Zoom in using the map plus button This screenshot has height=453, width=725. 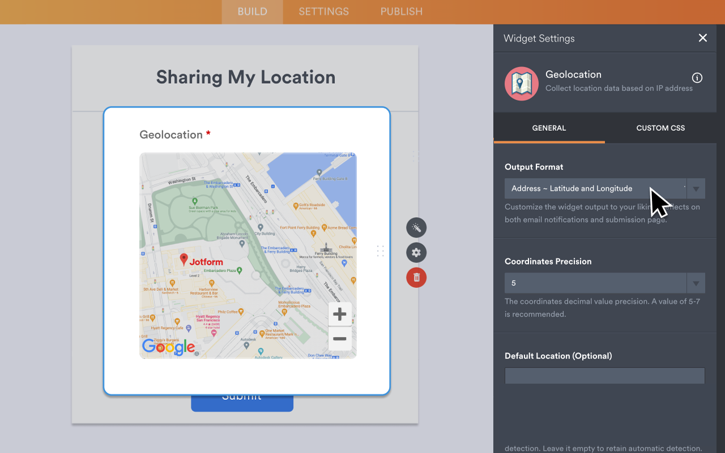coord(339,314)
